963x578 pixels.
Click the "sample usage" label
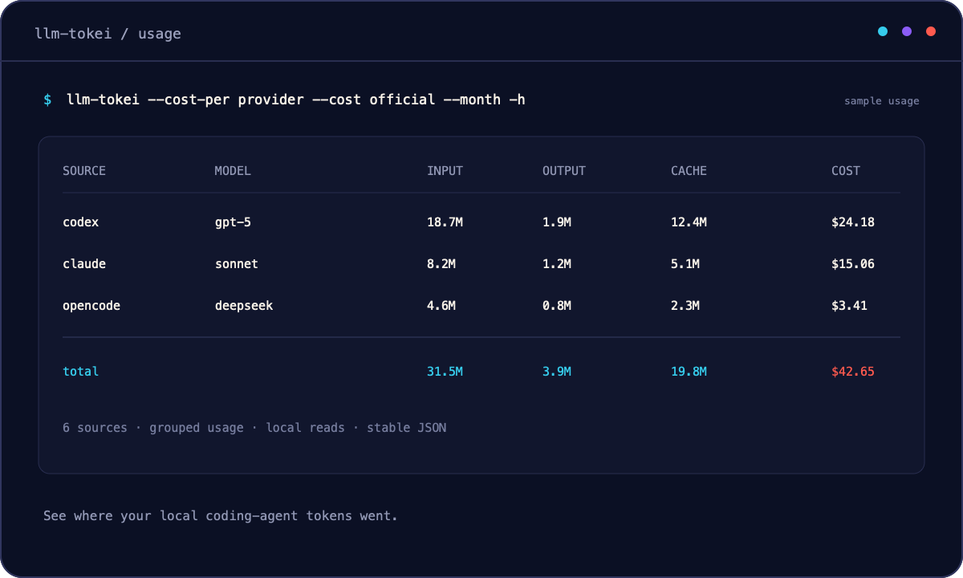coord(882,101)
